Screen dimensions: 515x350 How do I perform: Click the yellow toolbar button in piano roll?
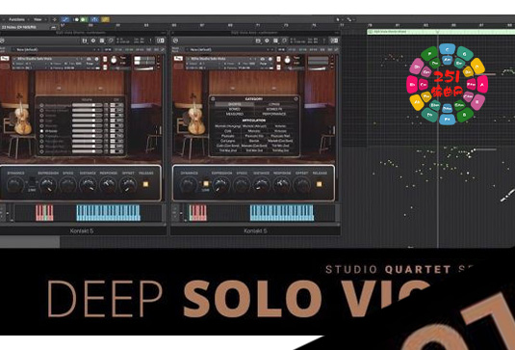click(x=105, y=19)
